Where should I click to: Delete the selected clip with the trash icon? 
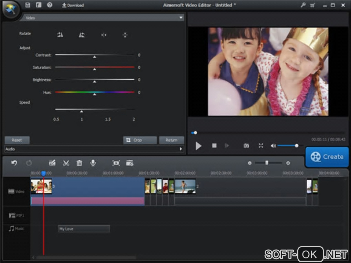[x=79, y=163]
